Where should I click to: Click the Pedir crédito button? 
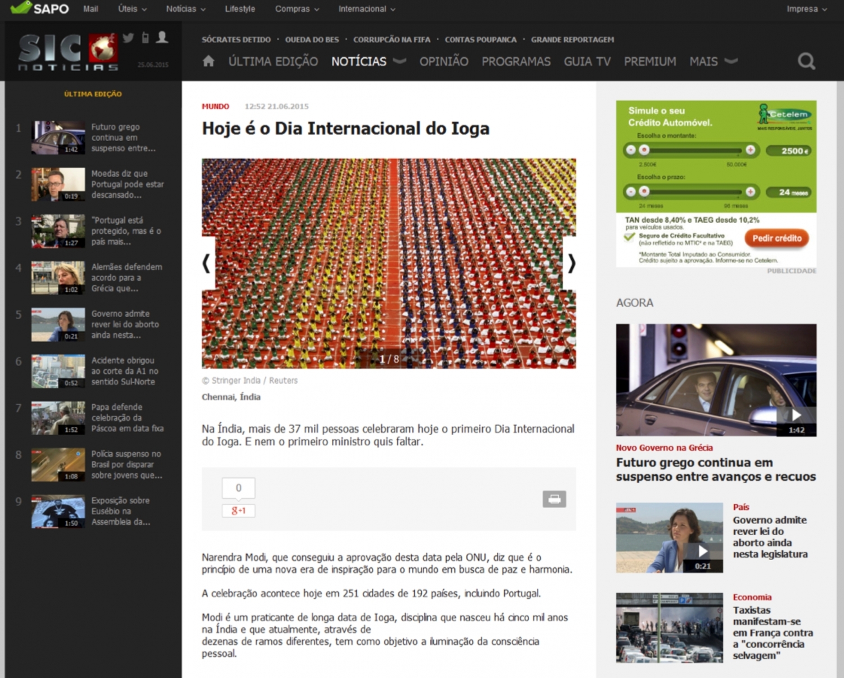(776, 238)
